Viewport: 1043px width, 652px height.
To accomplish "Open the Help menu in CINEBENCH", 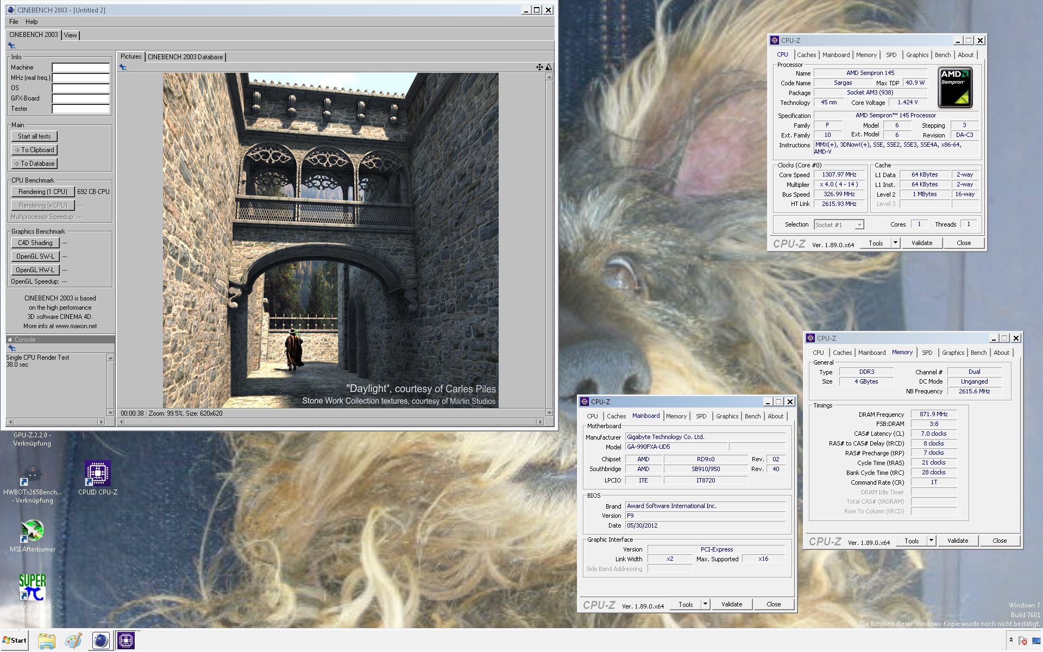I will pyautogui.click(x=32, y=22).
